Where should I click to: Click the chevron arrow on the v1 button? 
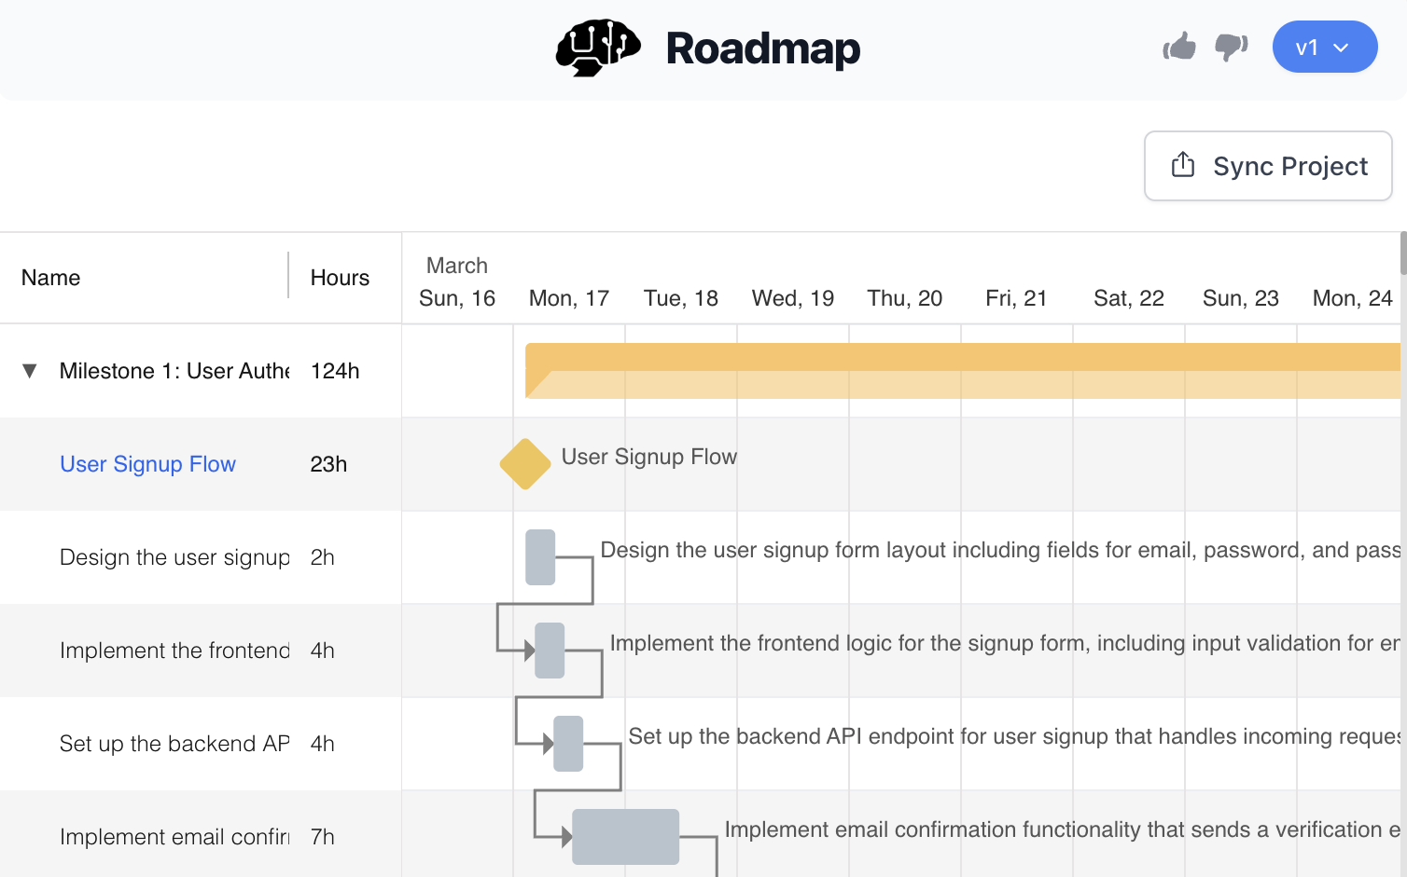click(1344, 47)
